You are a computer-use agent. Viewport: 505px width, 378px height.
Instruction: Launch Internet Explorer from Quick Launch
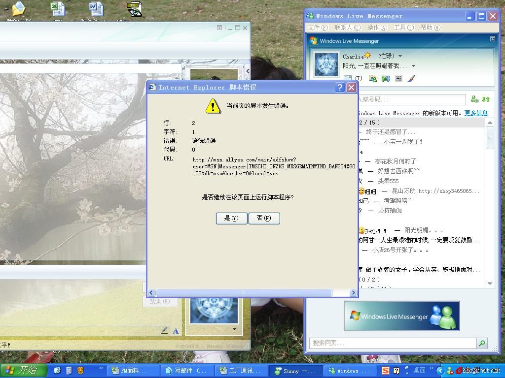click(x=57, y=371)
